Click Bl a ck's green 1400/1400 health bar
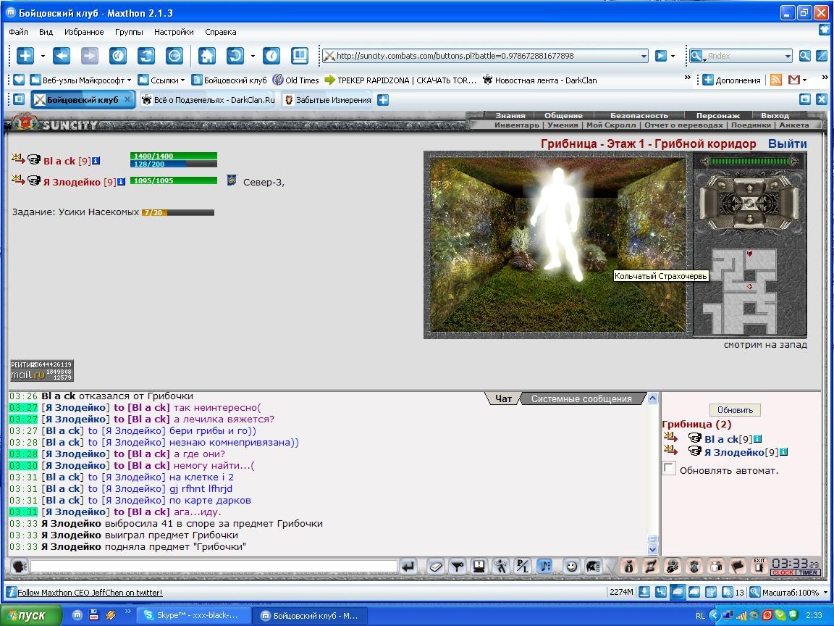The width and height of the screenshot is (834, 626). click(x=174, y=156)
